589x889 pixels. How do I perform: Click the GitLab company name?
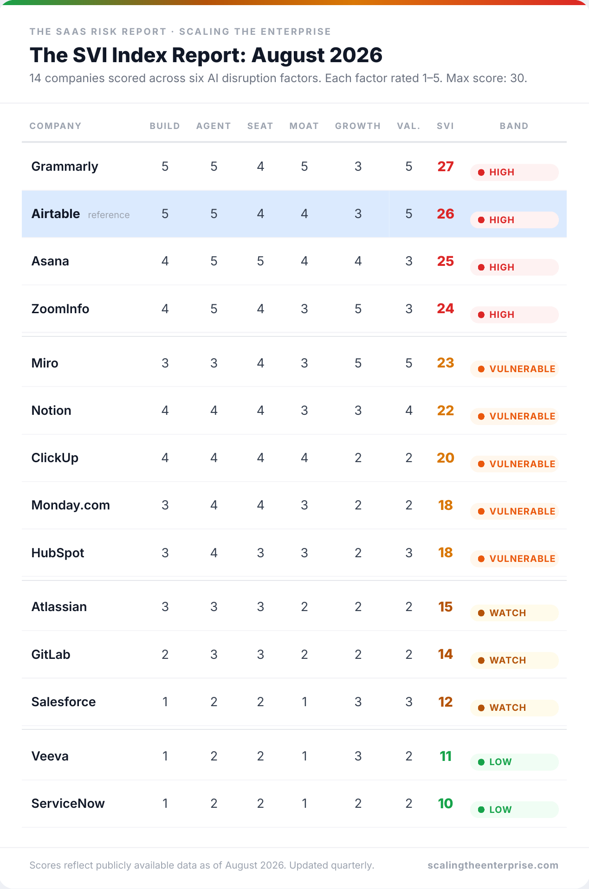pyautogui.click(x=51, y=655)
